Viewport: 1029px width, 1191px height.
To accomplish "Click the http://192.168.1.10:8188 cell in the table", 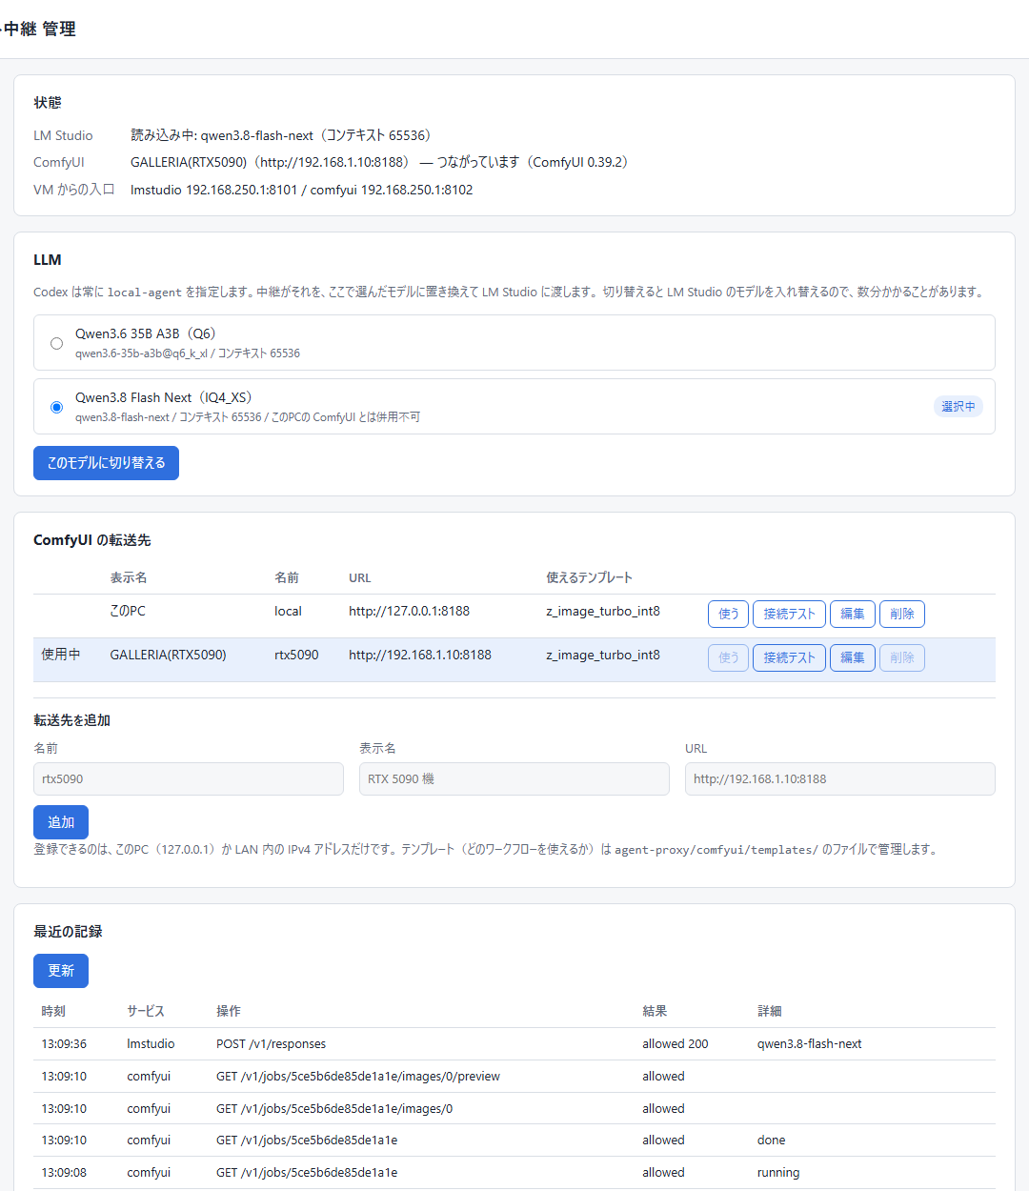I will [420, 655].
